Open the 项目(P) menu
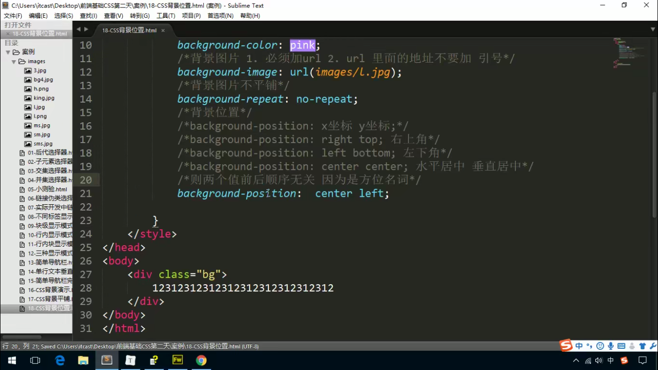The height and width of the screenshot is (370, 658). [191, 16]
